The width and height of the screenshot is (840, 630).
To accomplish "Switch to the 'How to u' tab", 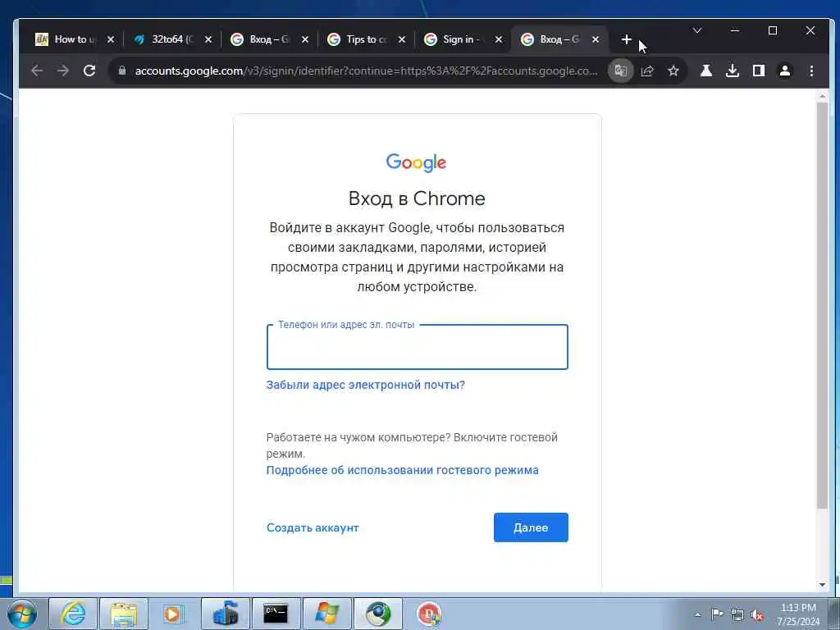I will pyautogui.click(x=75, y=39).
